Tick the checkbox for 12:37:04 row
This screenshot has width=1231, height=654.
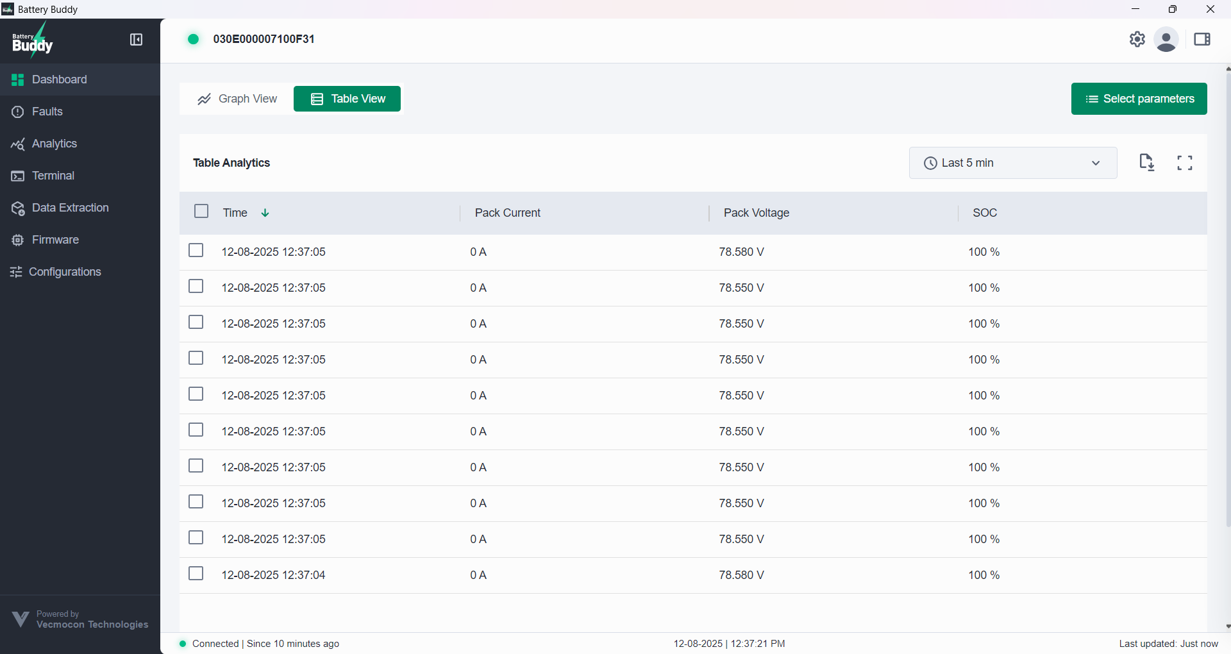(196, 573)
